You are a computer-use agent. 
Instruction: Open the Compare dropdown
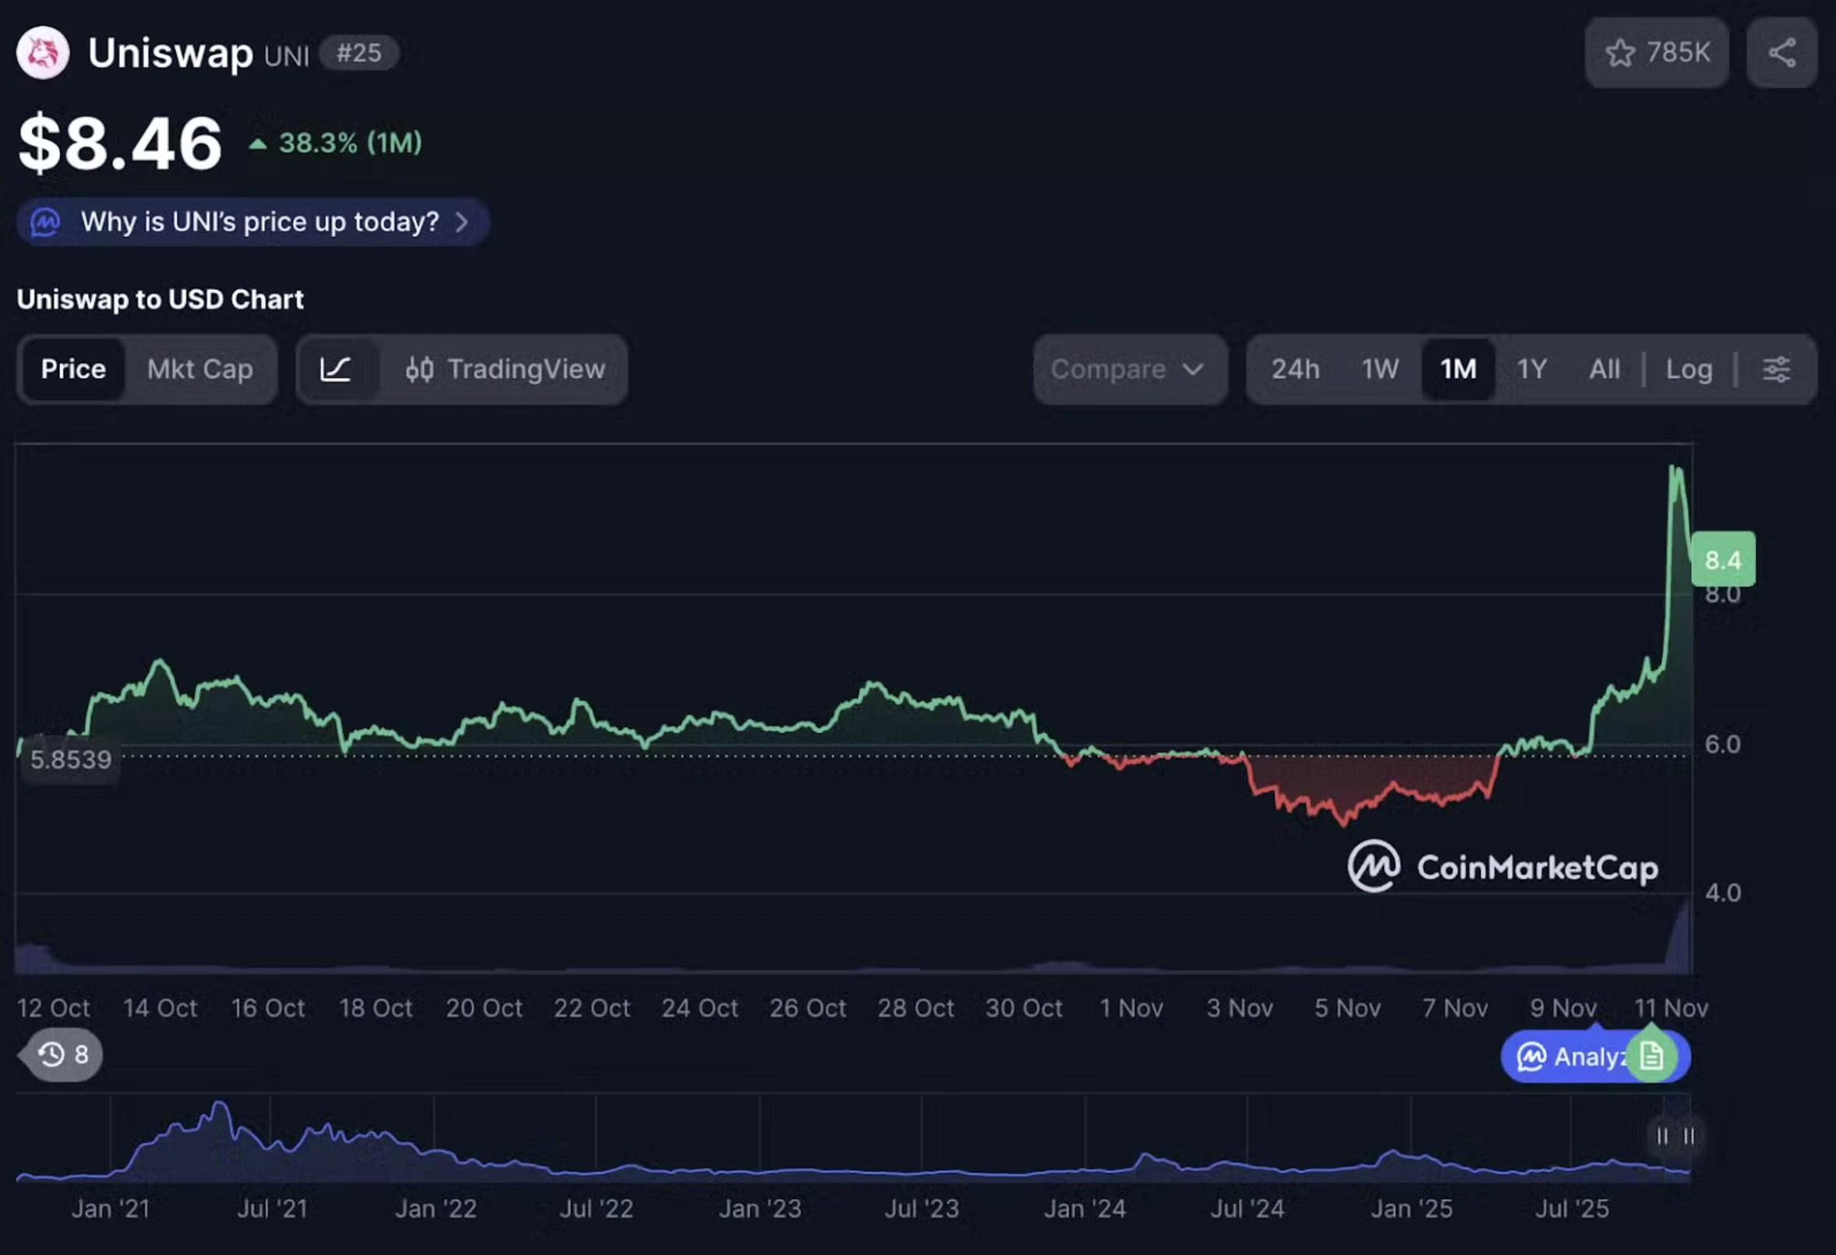pos(1109,369)
